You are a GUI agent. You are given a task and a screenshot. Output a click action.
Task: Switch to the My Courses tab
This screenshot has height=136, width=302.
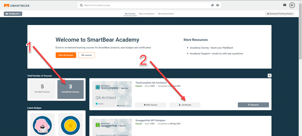point(130,14)
